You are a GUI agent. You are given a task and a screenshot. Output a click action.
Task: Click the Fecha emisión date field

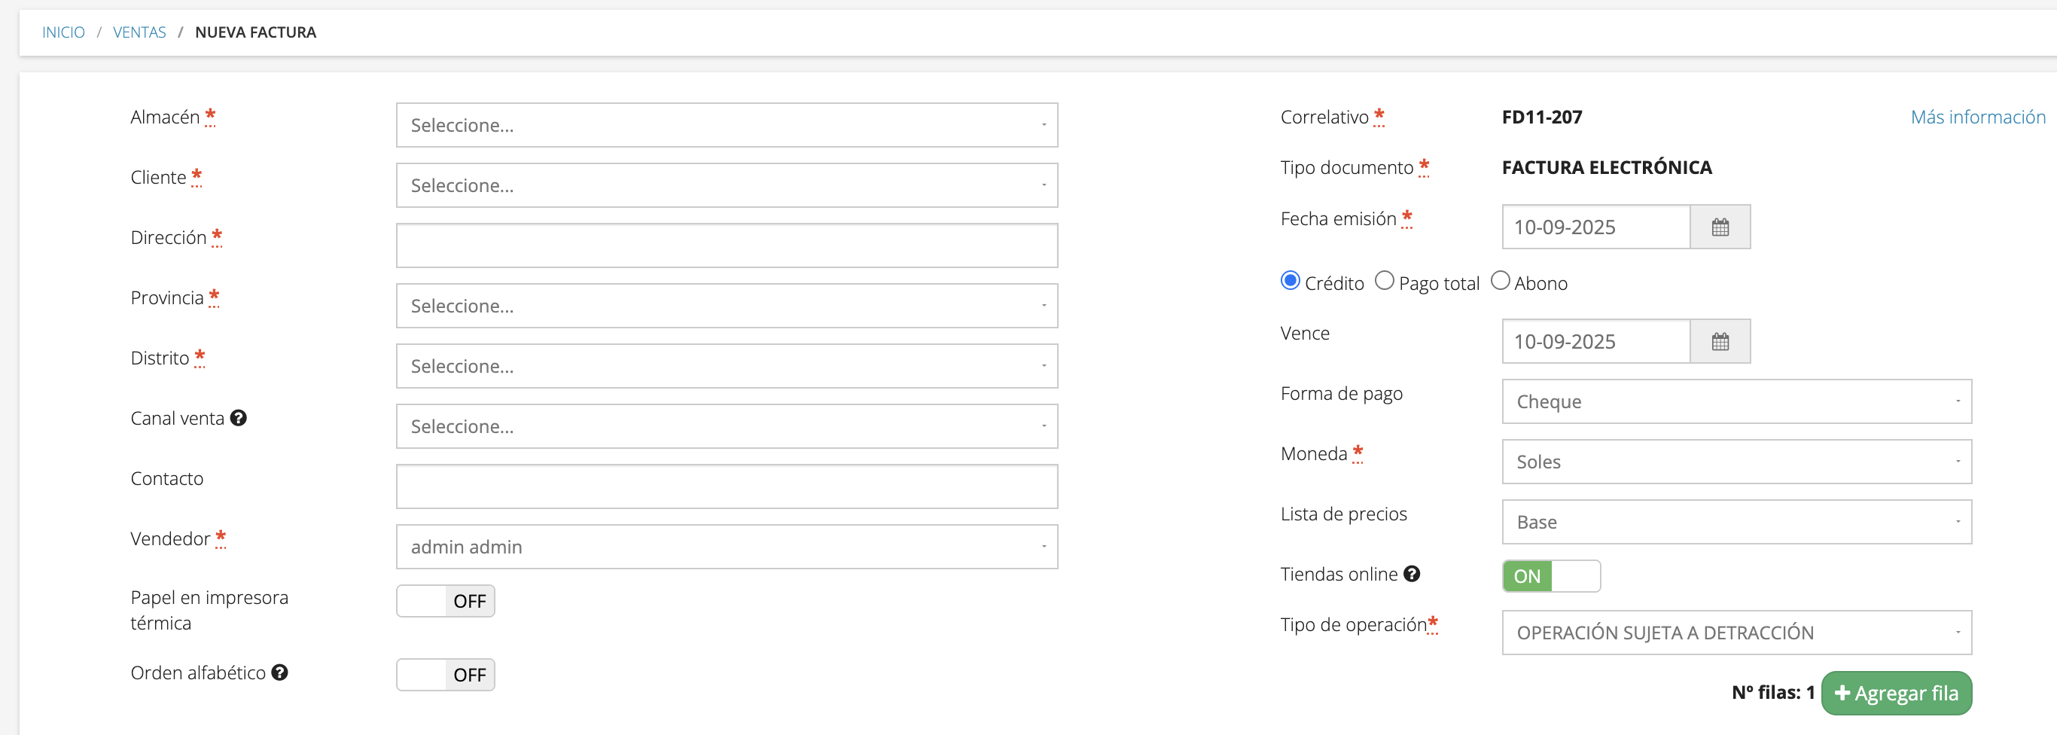pos(1596,227)
